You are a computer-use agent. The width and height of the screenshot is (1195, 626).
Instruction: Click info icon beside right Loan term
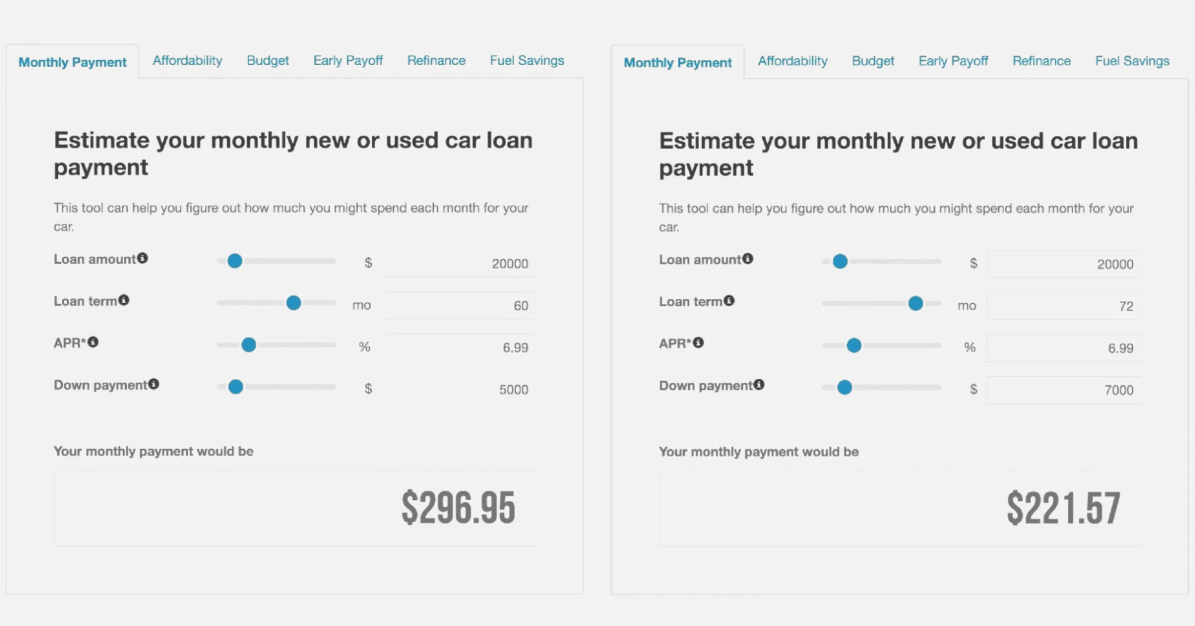729,301
